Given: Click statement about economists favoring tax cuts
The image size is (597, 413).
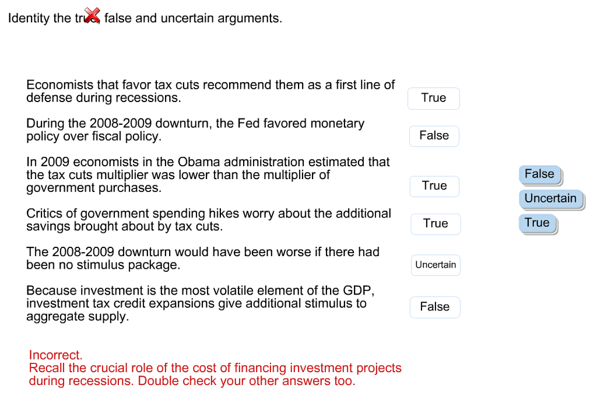Looking at the screenshot, I should tap(210, 91).
